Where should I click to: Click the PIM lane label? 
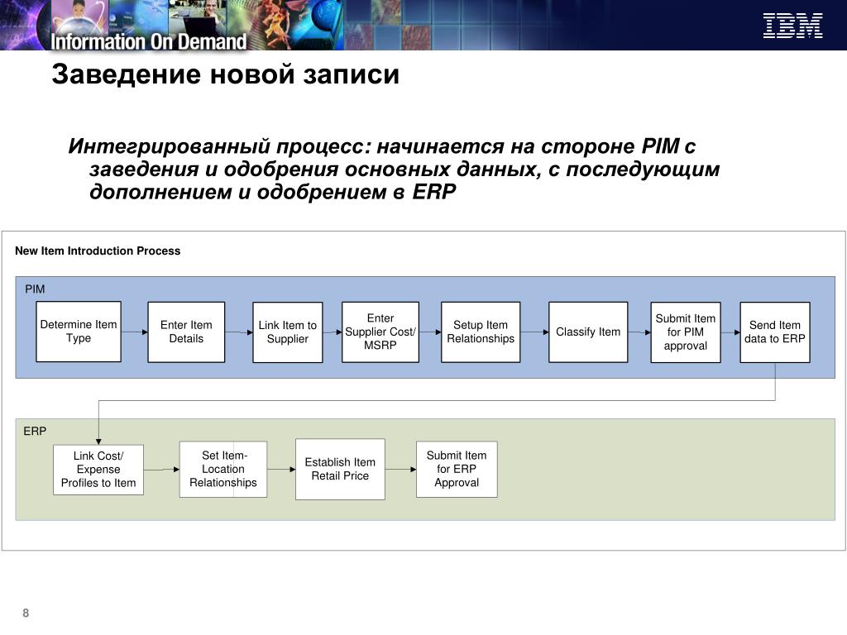pos(35,289)
